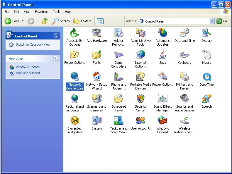Open Scheduled Tasks icon
This screenshot has width=232, height=174.
pos(118,99)
